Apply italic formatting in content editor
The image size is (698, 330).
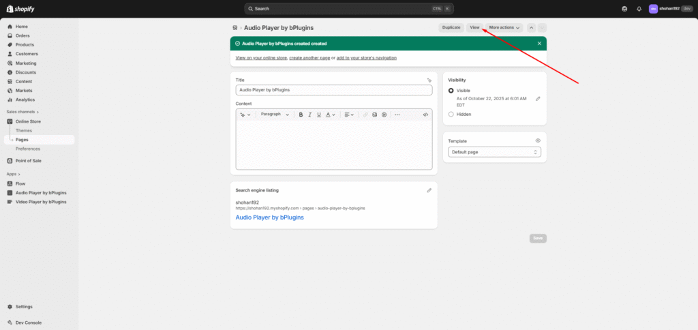309,115
